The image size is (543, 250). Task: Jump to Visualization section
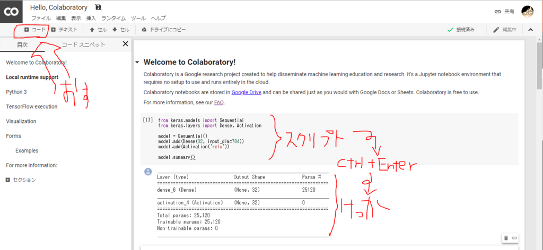21,121
